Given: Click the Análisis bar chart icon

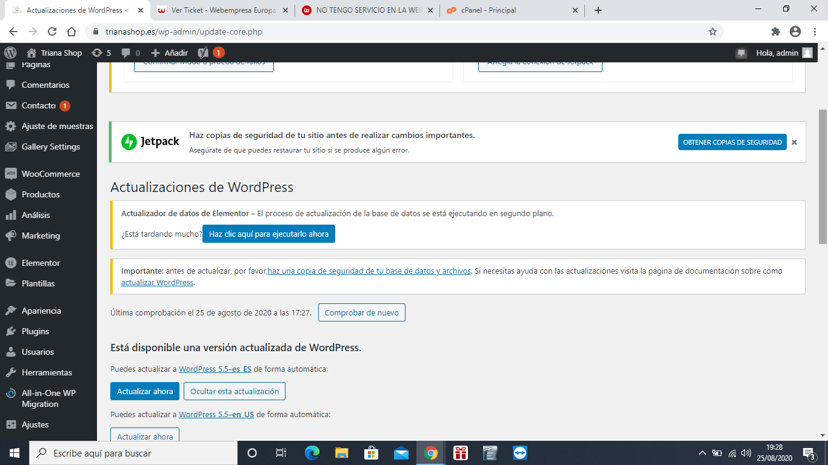Looking at the screenshot, I should tap(10, 215).
